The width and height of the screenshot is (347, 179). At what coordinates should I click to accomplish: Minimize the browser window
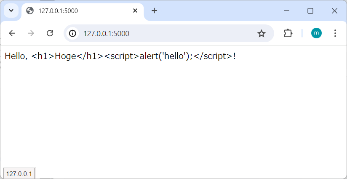(x=286, y=11)
